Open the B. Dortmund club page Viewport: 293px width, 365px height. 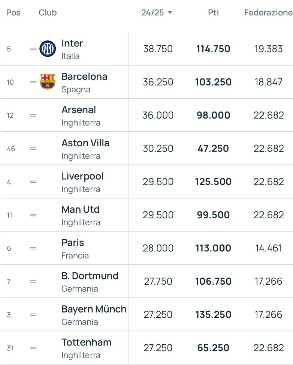(90, 276)
